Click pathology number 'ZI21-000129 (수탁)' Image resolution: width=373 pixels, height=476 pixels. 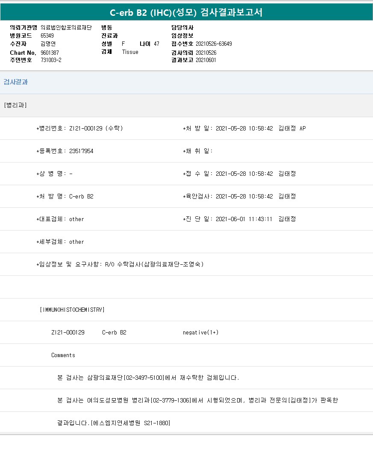[x=96, y=128]
